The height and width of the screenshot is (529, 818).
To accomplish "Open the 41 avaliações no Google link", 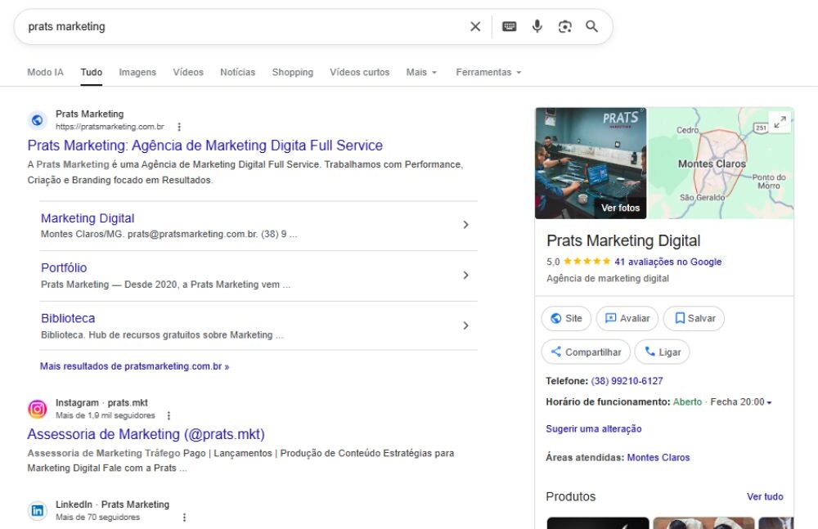I will click(x=667, y=262).
